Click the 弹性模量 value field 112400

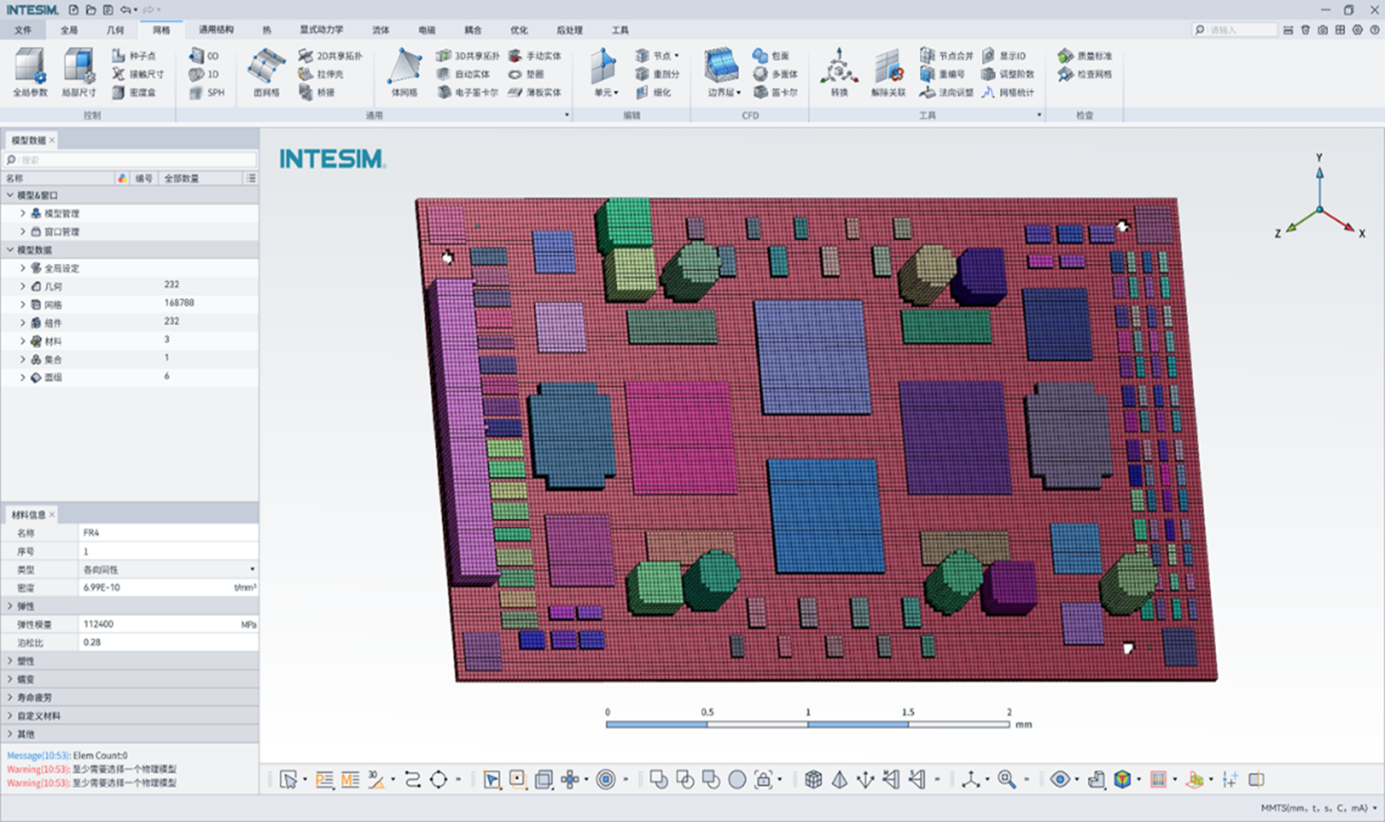click(160, 624)
